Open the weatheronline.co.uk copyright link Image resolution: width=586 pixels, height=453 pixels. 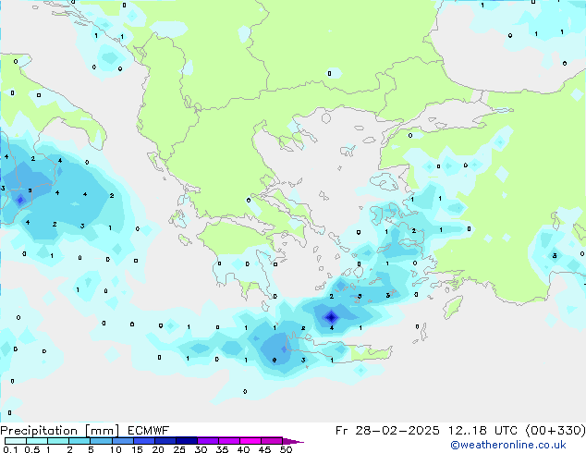[508, 445]
